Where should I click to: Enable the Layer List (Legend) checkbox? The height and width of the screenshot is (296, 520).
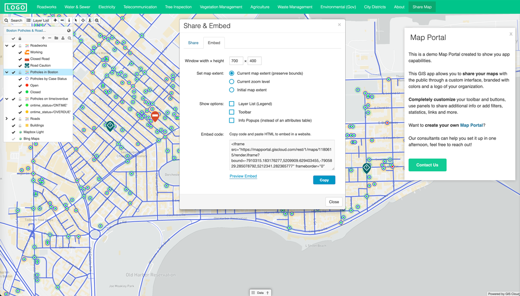(x=232, y=104)
